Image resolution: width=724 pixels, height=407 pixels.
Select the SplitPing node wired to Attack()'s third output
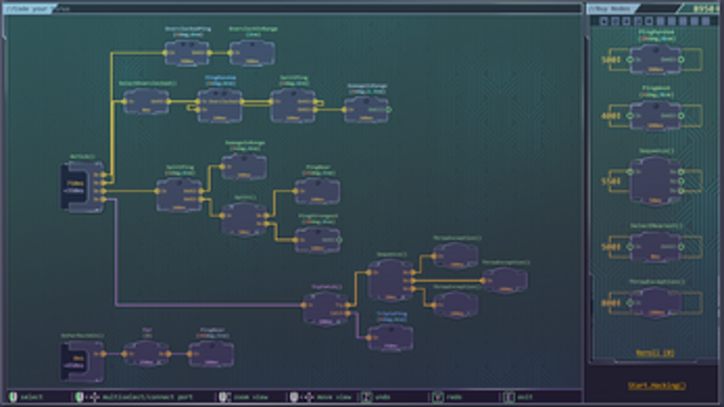(179, 195)
